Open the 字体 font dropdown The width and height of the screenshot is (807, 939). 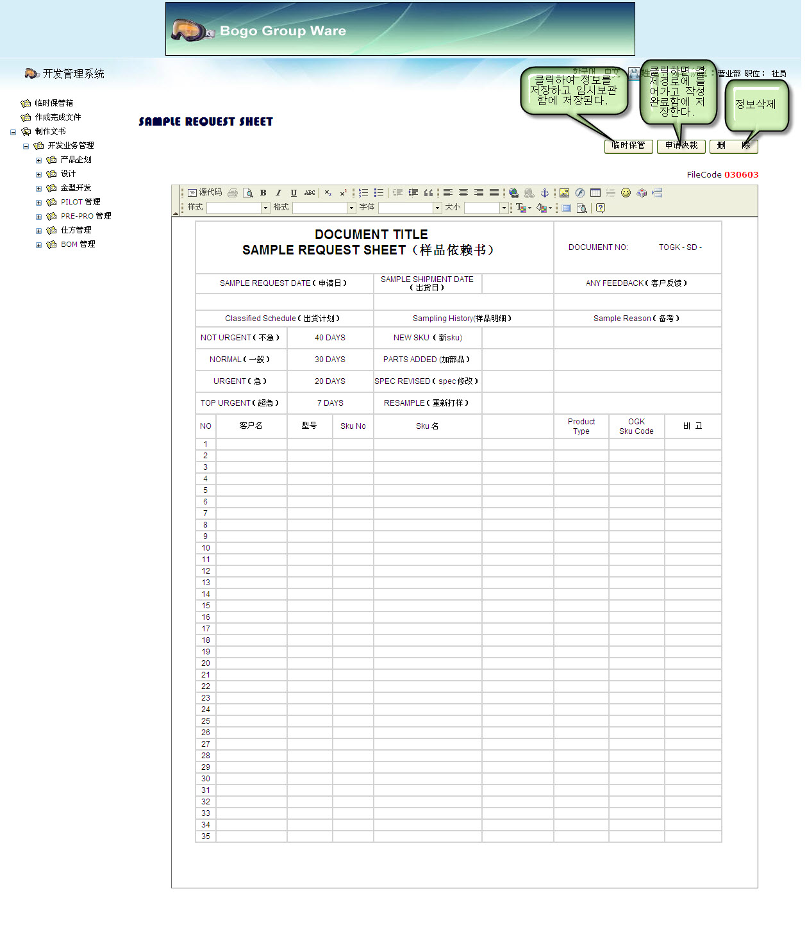(x=410, y=208)
